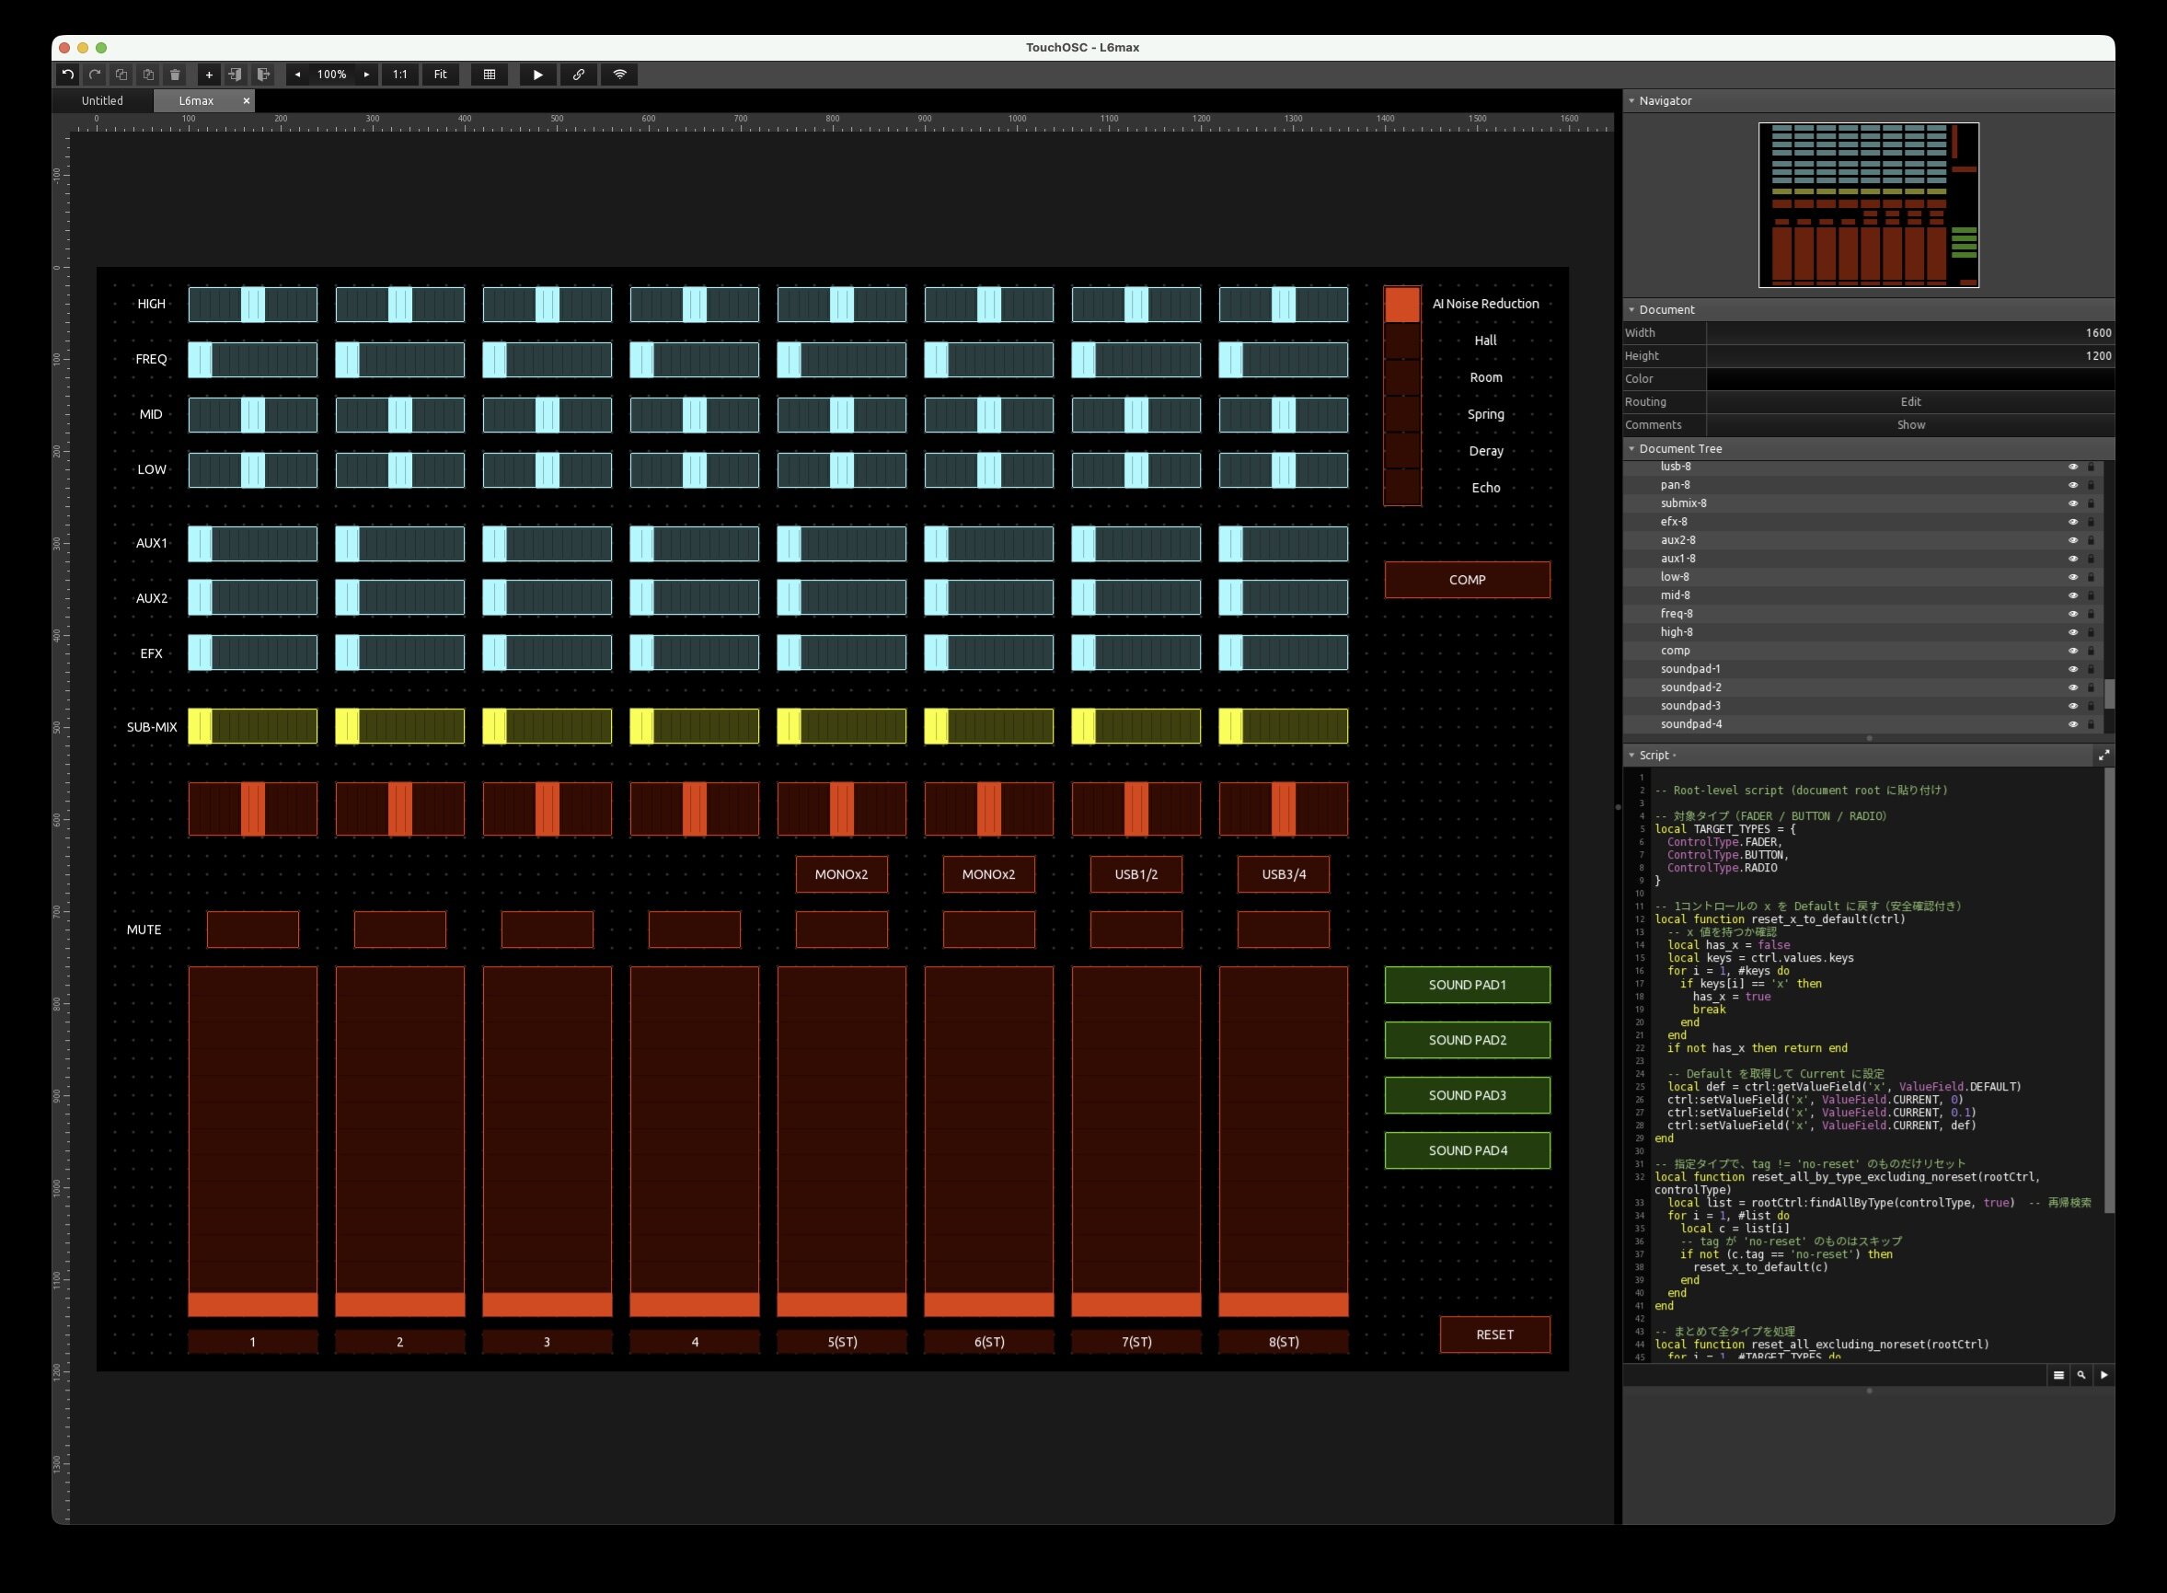This screenshot has height=1593, width=2167.
Task: Toggle lock icon for soundpad-2
Action: tap(2091, 687)
